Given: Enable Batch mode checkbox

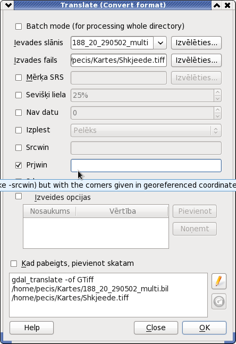Looking at the screenshot, I should (19, 27).
